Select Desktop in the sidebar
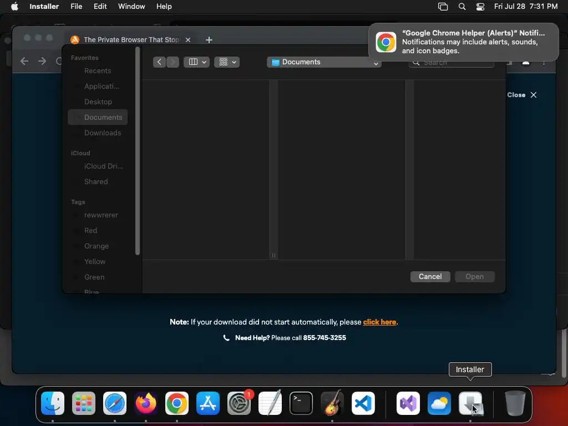Viewport: 568px width, 426px height. pyautogui.click(x=98, y=102)
